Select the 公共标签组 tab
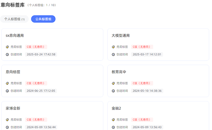 43,19
